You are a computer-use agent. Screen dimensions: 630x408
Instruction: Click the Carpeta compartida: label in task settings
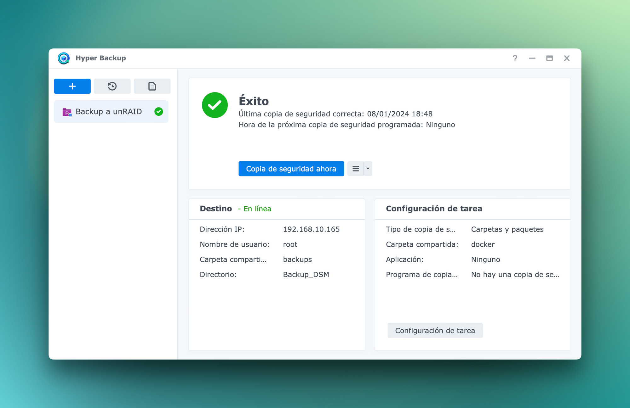pos(422,244)
